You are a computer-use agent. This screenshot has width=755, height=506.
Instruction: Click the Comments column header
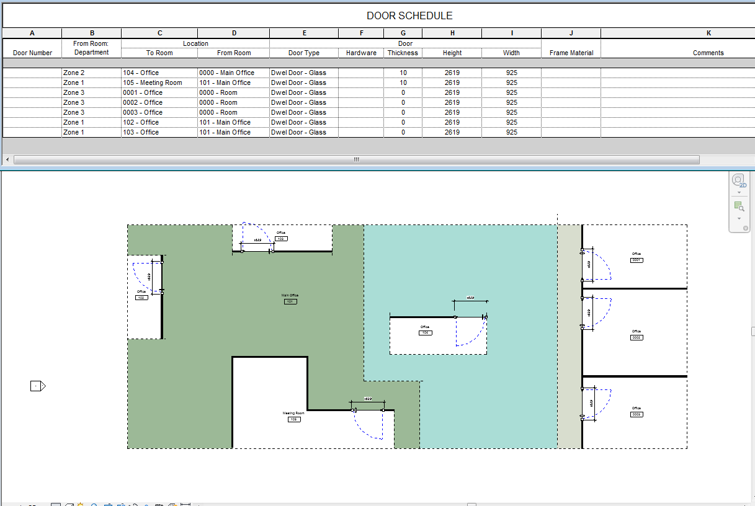point(708,53)
